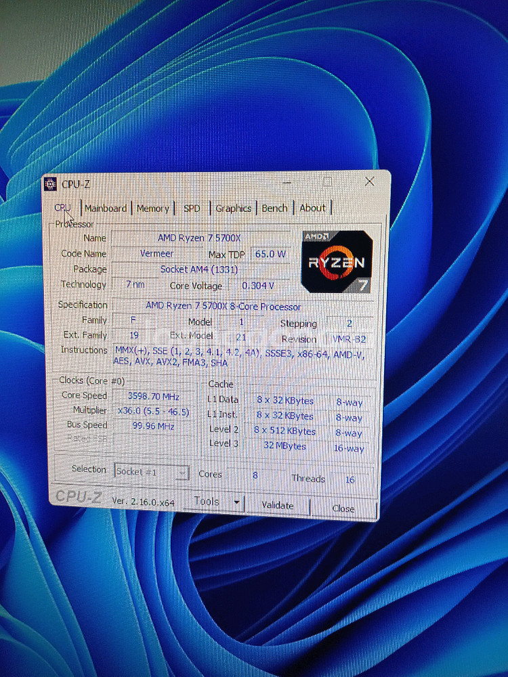The image size is (508, 677).
Task: Click the AMD Ryzen 7 logo badge
Action: click(337, 261)
